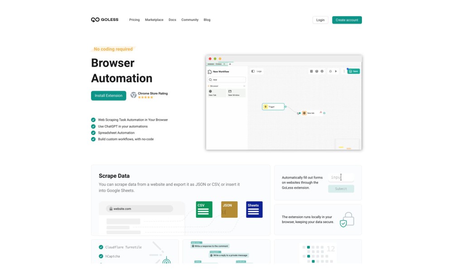Click the demo Submit button
Screen dimensions: 453x272
(x=341, y=189)
